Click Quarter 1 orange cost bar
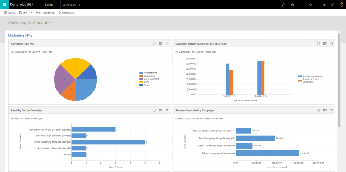 (231, 82)
